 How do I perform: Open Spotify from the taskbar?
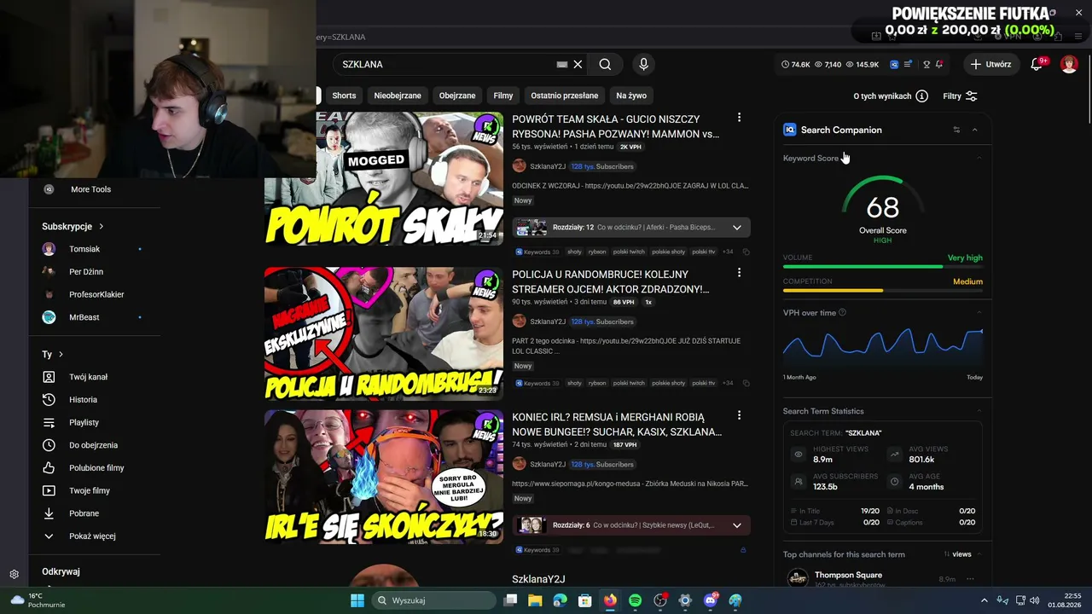635,600
